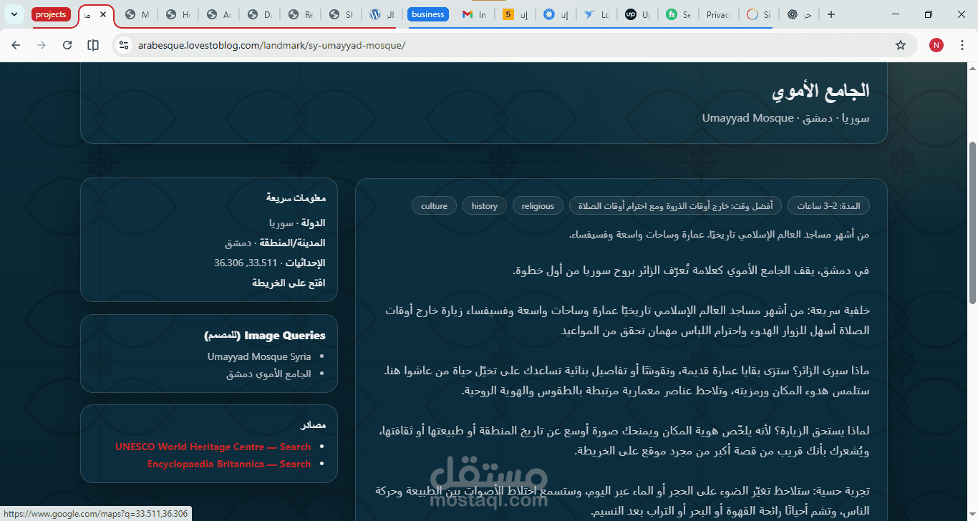Go forward to next page
Image resolution: width=978 pixels, height=521 pixels.
point(42,45)
